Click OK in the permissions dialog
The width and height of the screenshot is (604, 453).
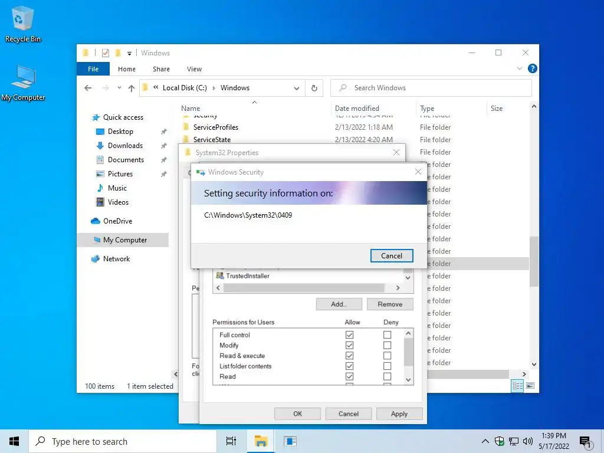pos(297,413)
